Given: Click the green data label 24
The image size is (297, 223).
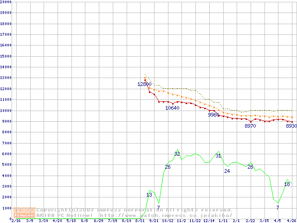Looking at the screenshot, I should click(x=227, y=171).
